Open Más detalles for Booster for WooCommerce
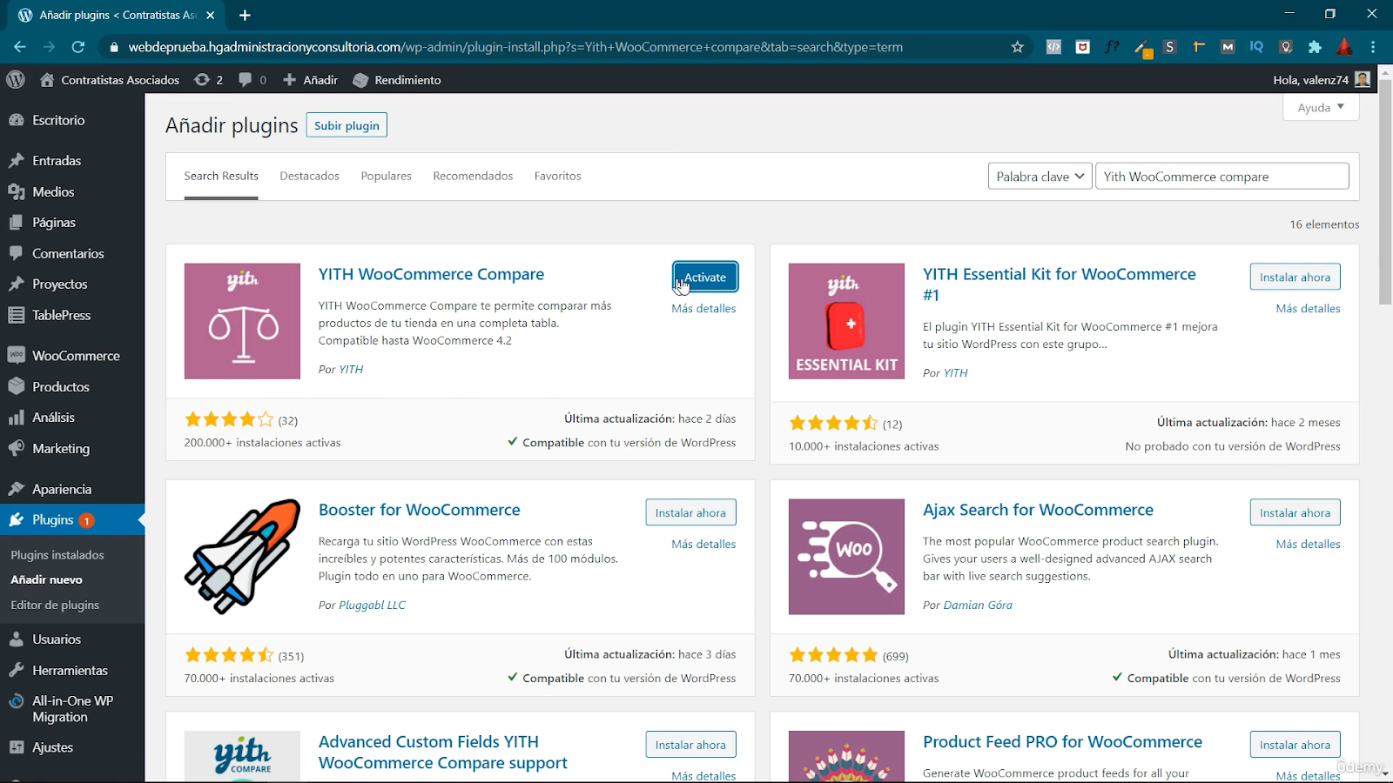 coord(703,544)
